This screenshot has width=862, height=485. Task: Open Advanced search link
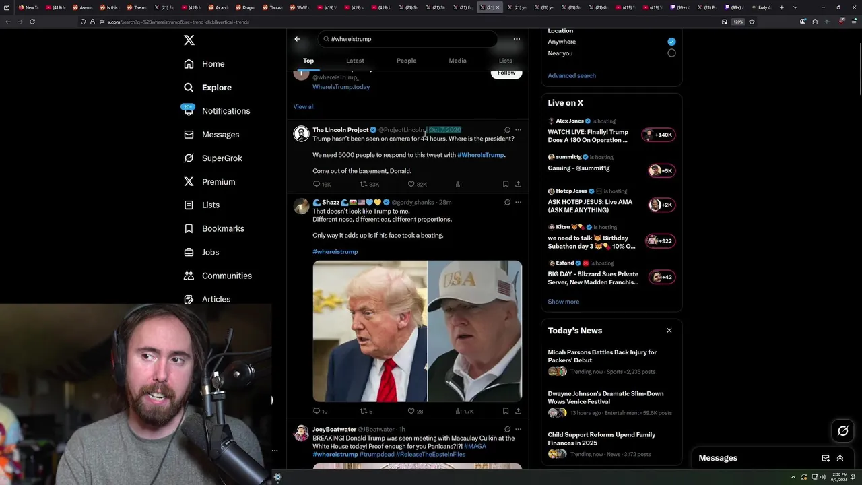click(572, 75)
